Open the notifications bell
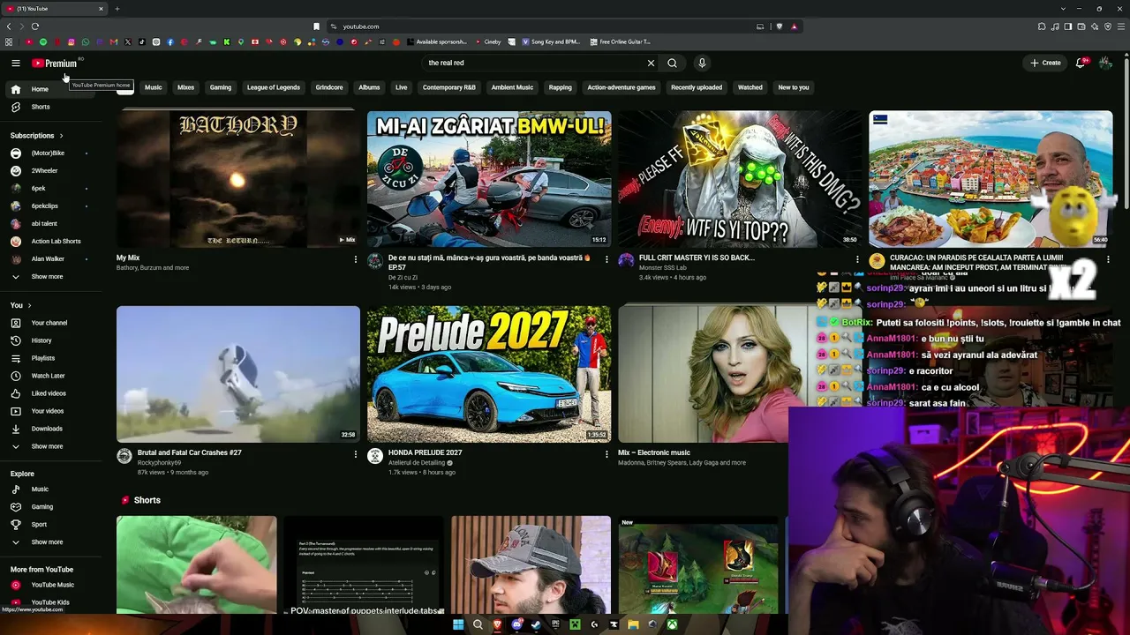The height and width of the screenshot is (635, 1130). [1081, 63]
